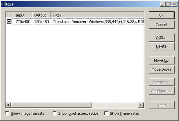Click the Configure... button
The width and height of the screenshot is (179, 121).
coord(161,91)
